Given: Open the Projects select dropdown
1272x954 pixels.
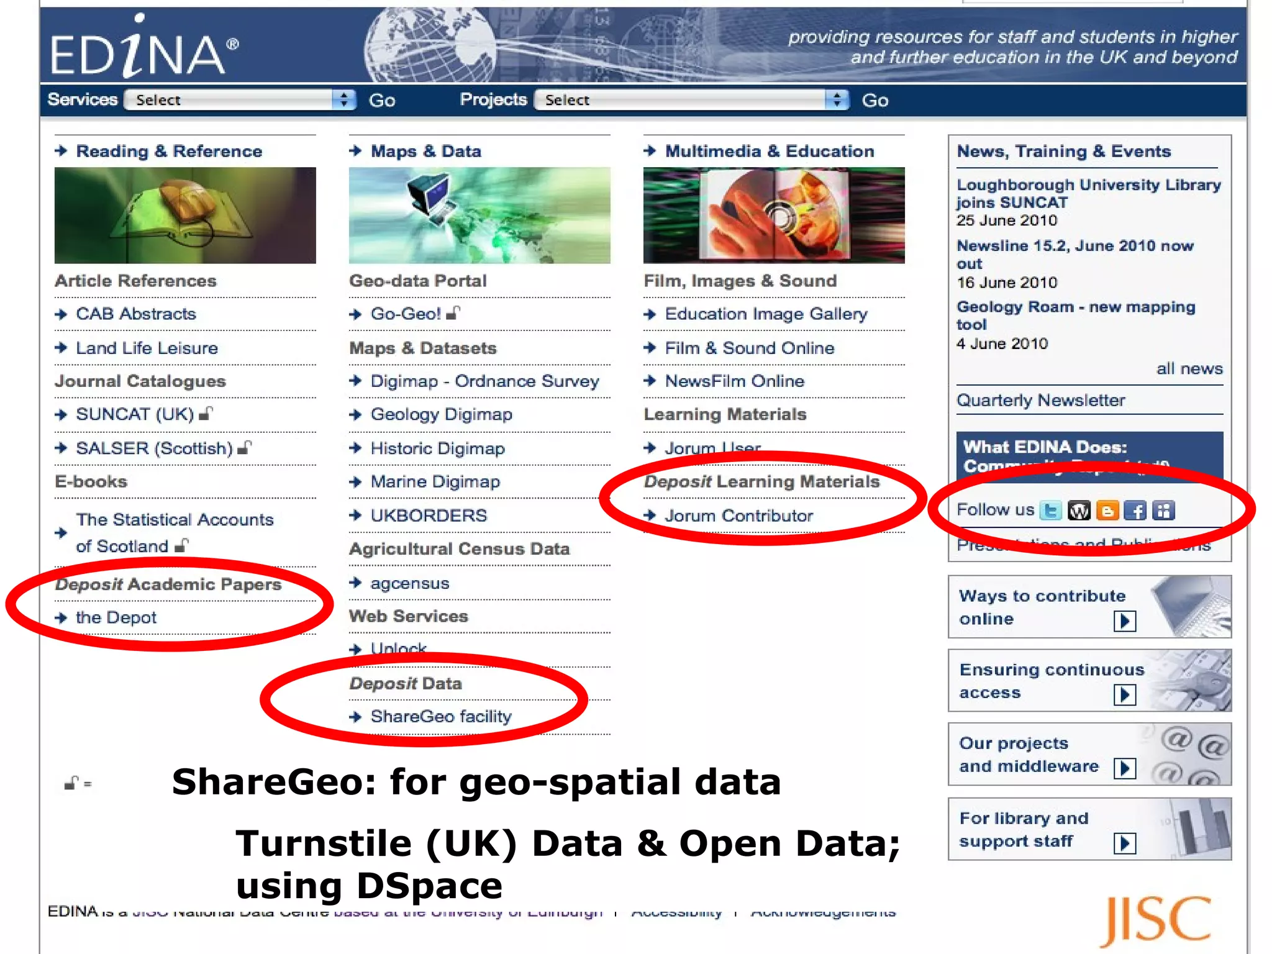Looking at the screenshot, I should coord(691,100).
